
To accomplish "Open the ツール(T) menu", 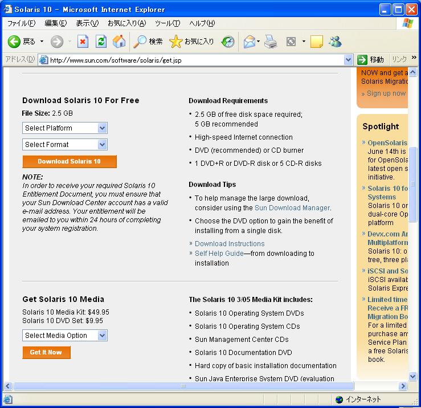I will click(x=167, y=23).
